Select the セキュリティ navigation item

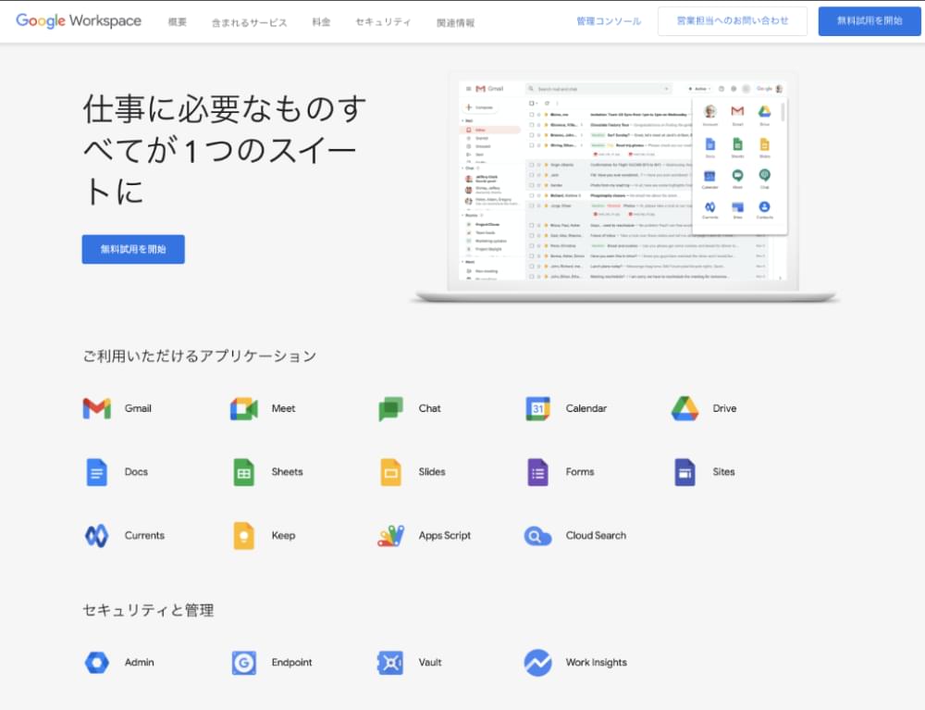pyautogui.click(x=383, y=22)
